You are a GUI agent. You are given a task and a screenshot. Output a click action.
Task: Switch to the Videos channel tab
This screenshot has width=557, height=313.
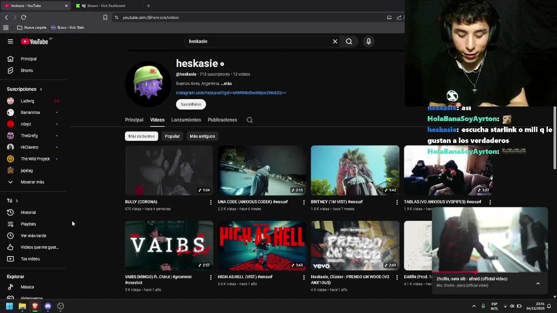158,120
